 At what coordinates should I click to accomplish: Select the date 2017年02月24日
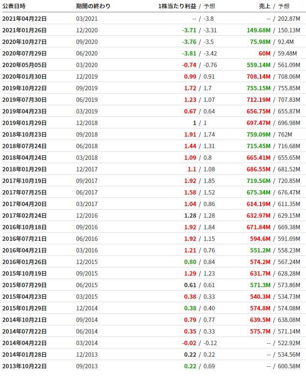pos(25,216)
